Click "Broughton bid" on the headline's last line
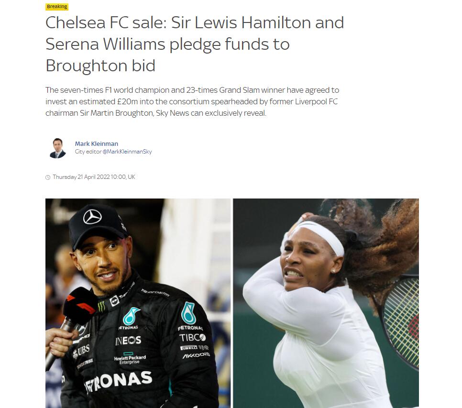Screen dimensions: 462x408 click(100, 66)
